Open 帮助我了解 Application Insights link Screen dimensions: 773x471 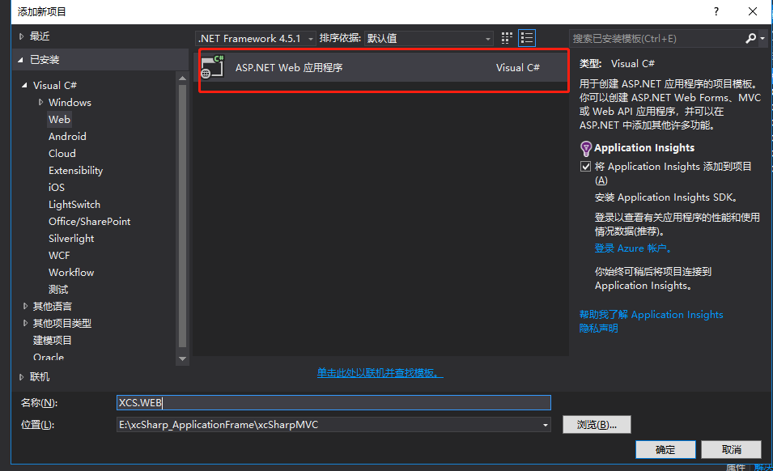click(652, 314)
